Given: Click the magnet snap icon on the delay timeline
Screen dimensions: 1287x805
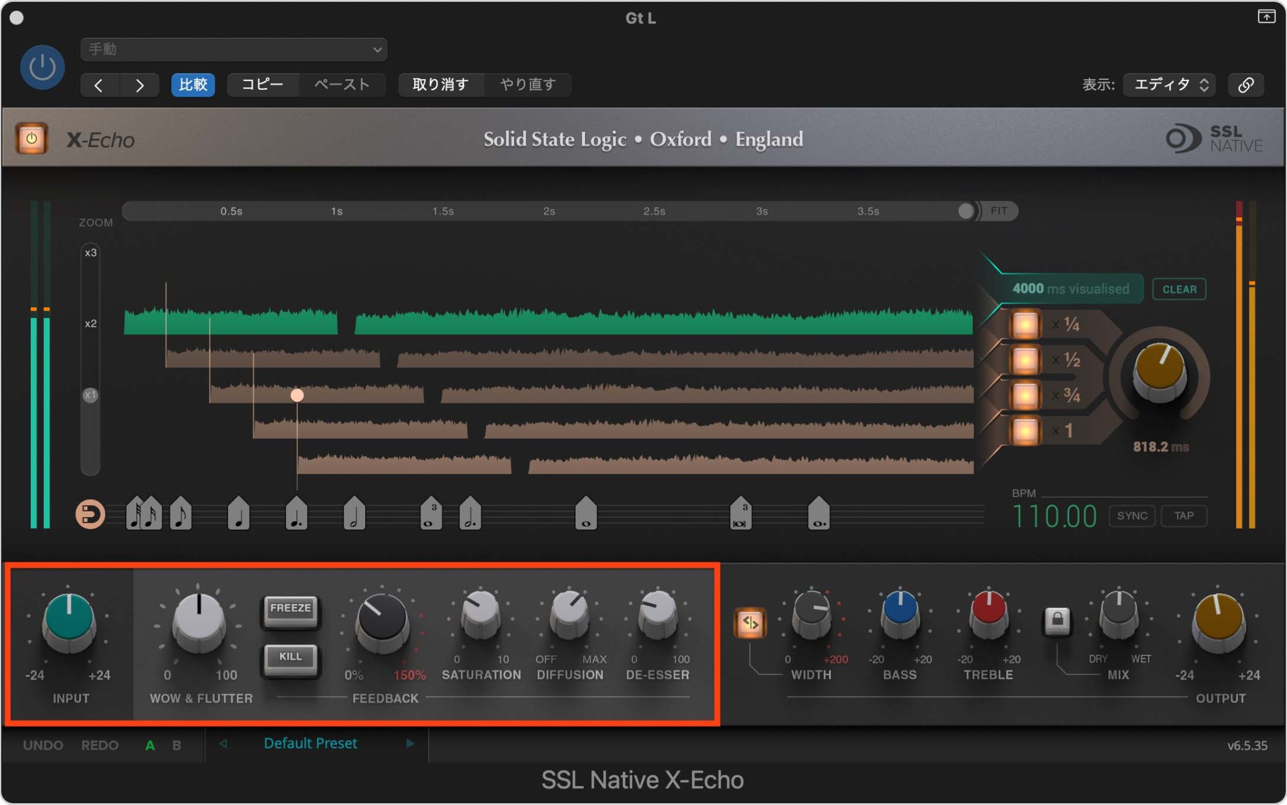Looking at the screenshot, I should tap(90, 513).
